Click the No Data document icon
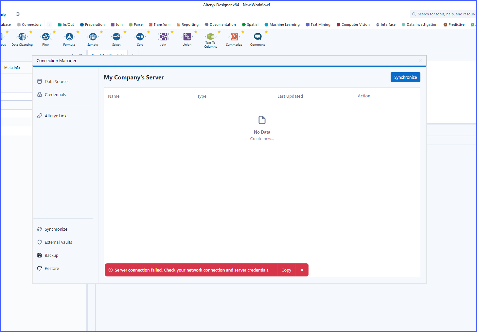This screenshot has width=477, height=332. (262, 120)
